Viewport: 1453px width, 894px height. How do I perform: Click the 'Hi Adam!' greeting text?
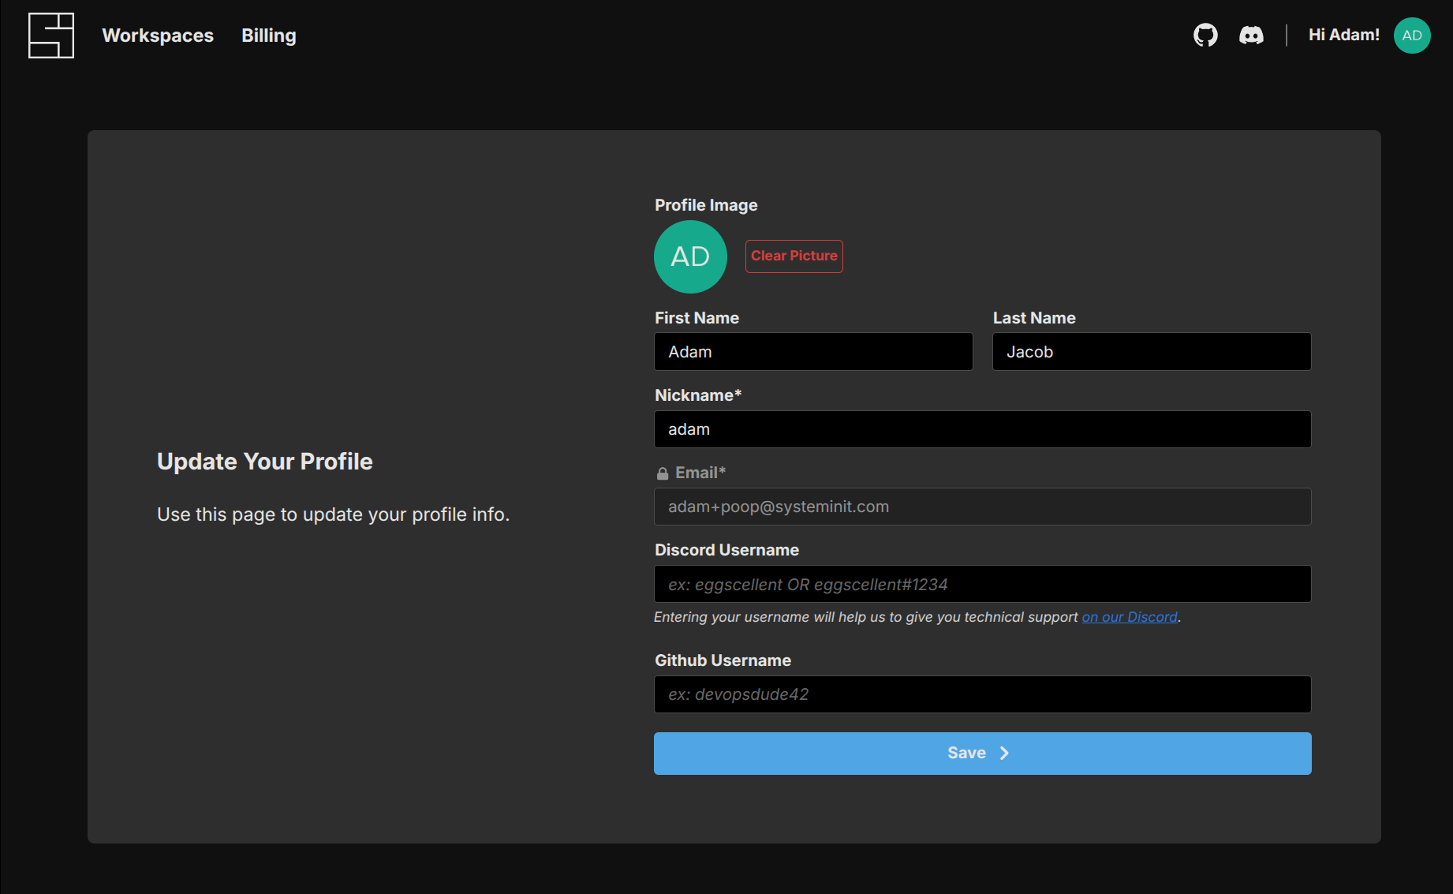tap(1343, 36)
